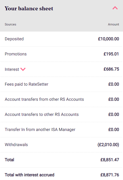Select Total with interest accrued label
Screen dimensions: 123x180
(29, 175)
